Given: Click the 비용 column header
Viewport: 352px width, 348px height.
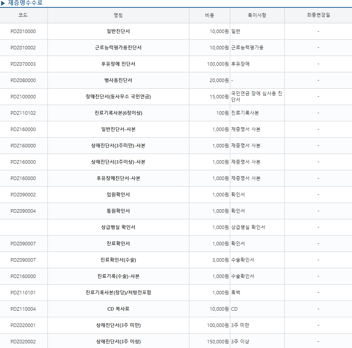Looking at the screenshot, I should (209, 15).
